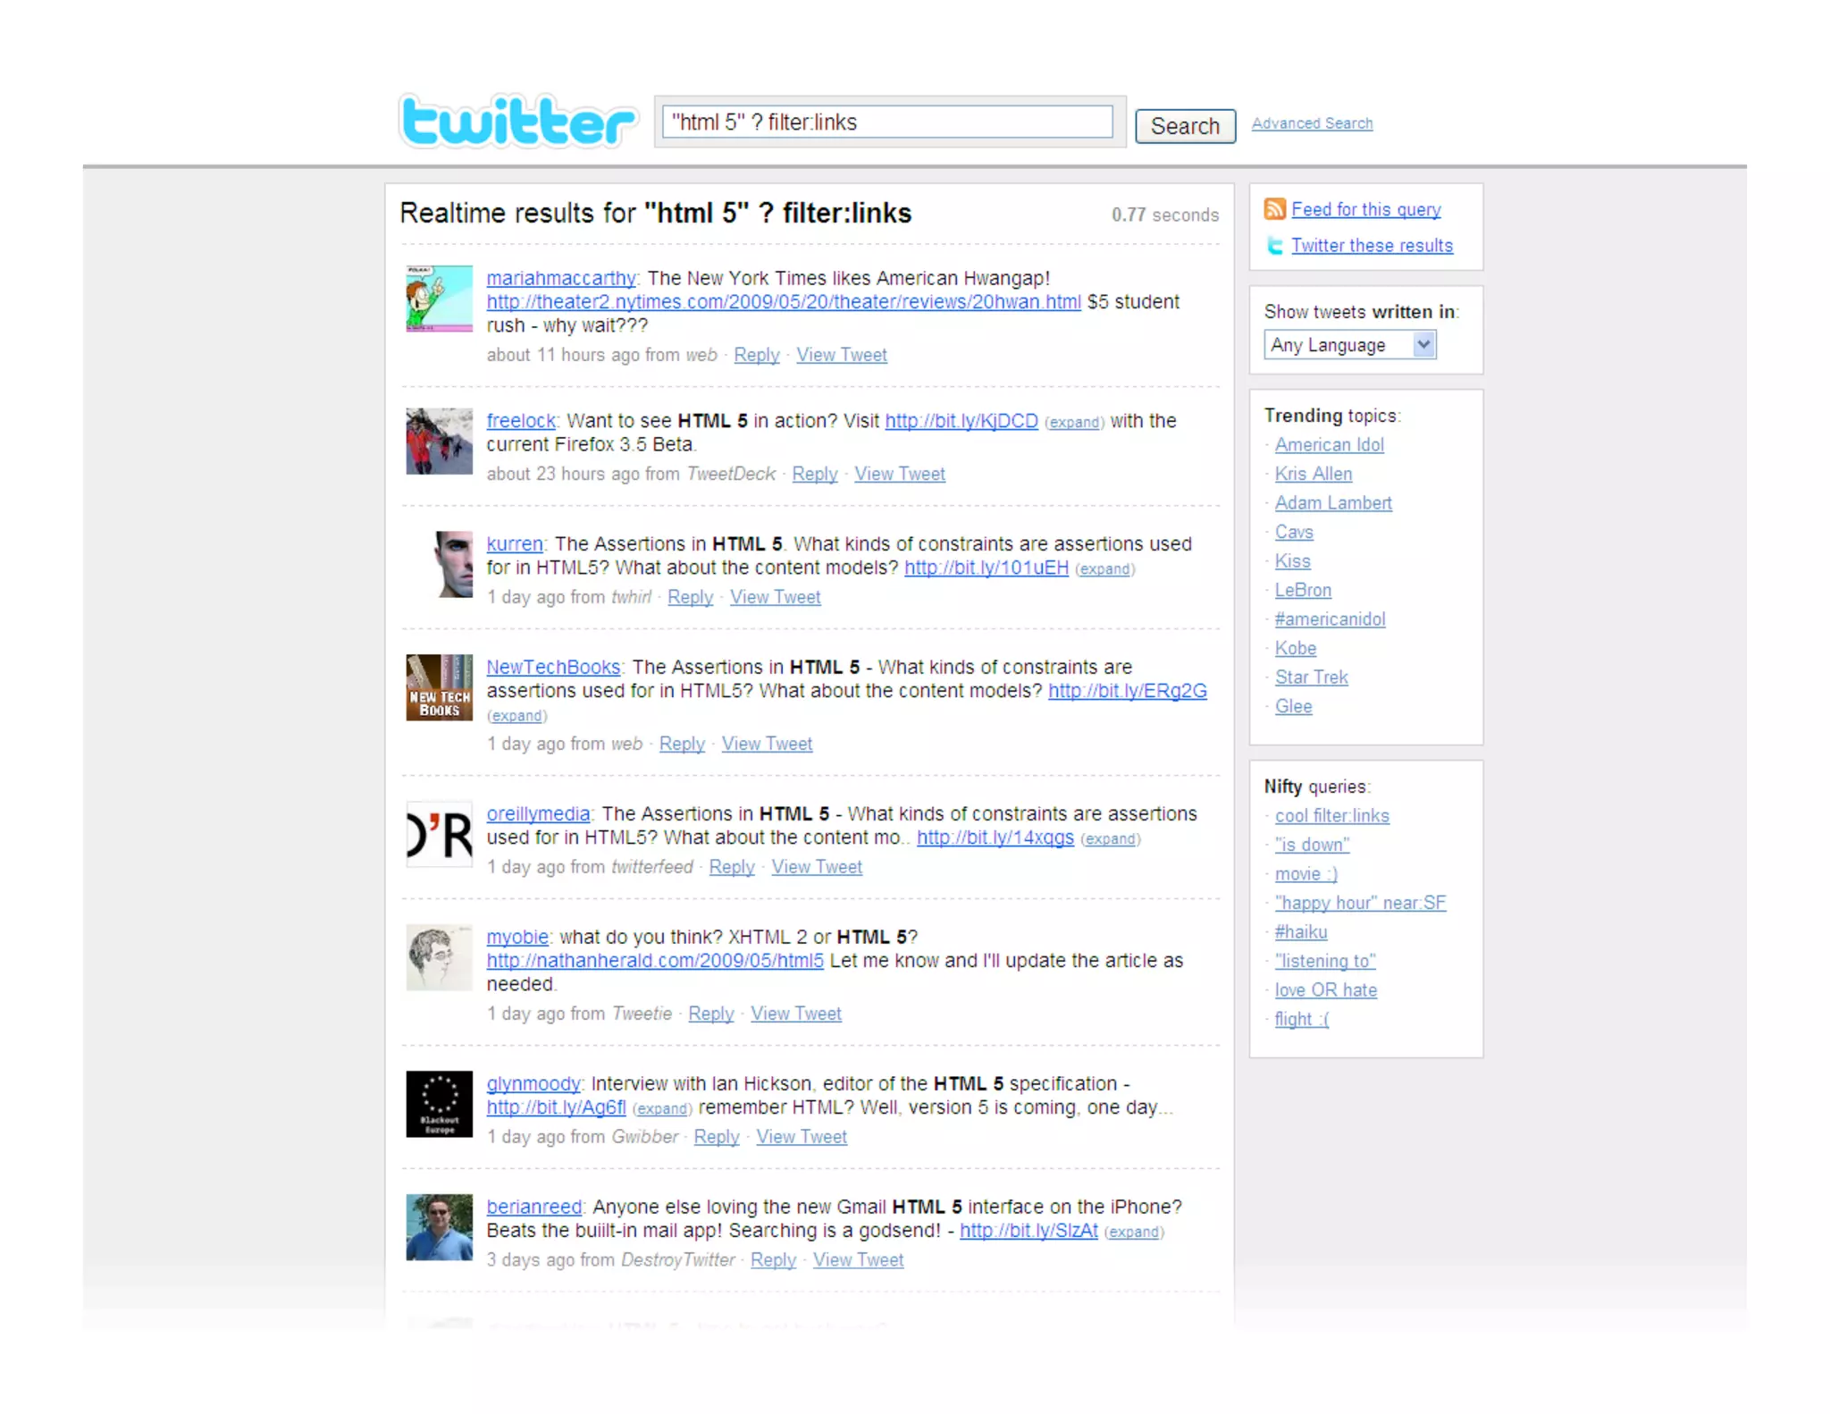Reply to freelock's tweet
Image resolution: width=1830 pixels, height=1414 pixels.
tap(814, 474)
